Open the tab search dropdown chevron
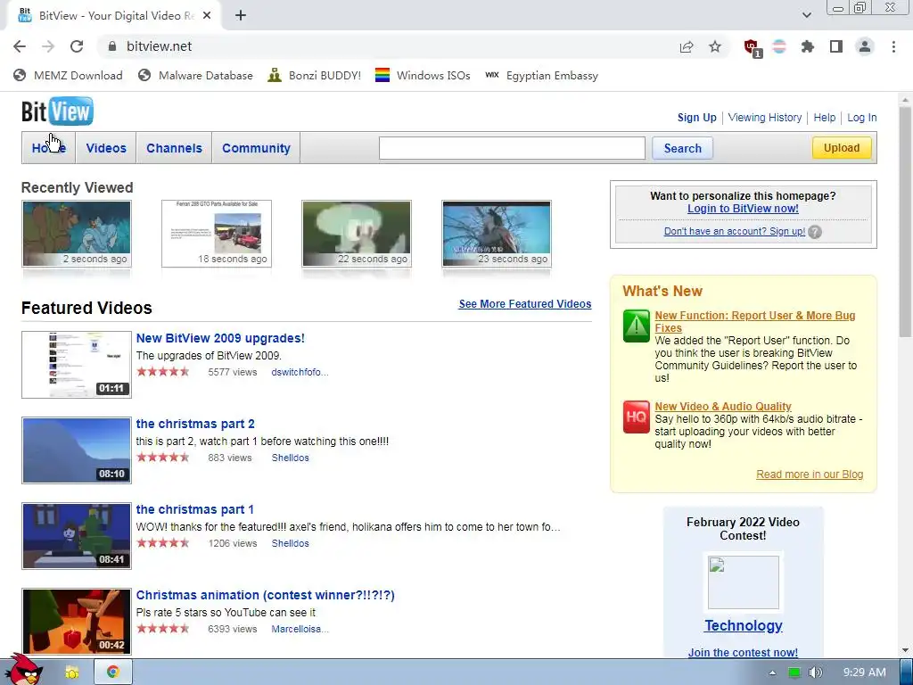 click(x=806, y=15)
